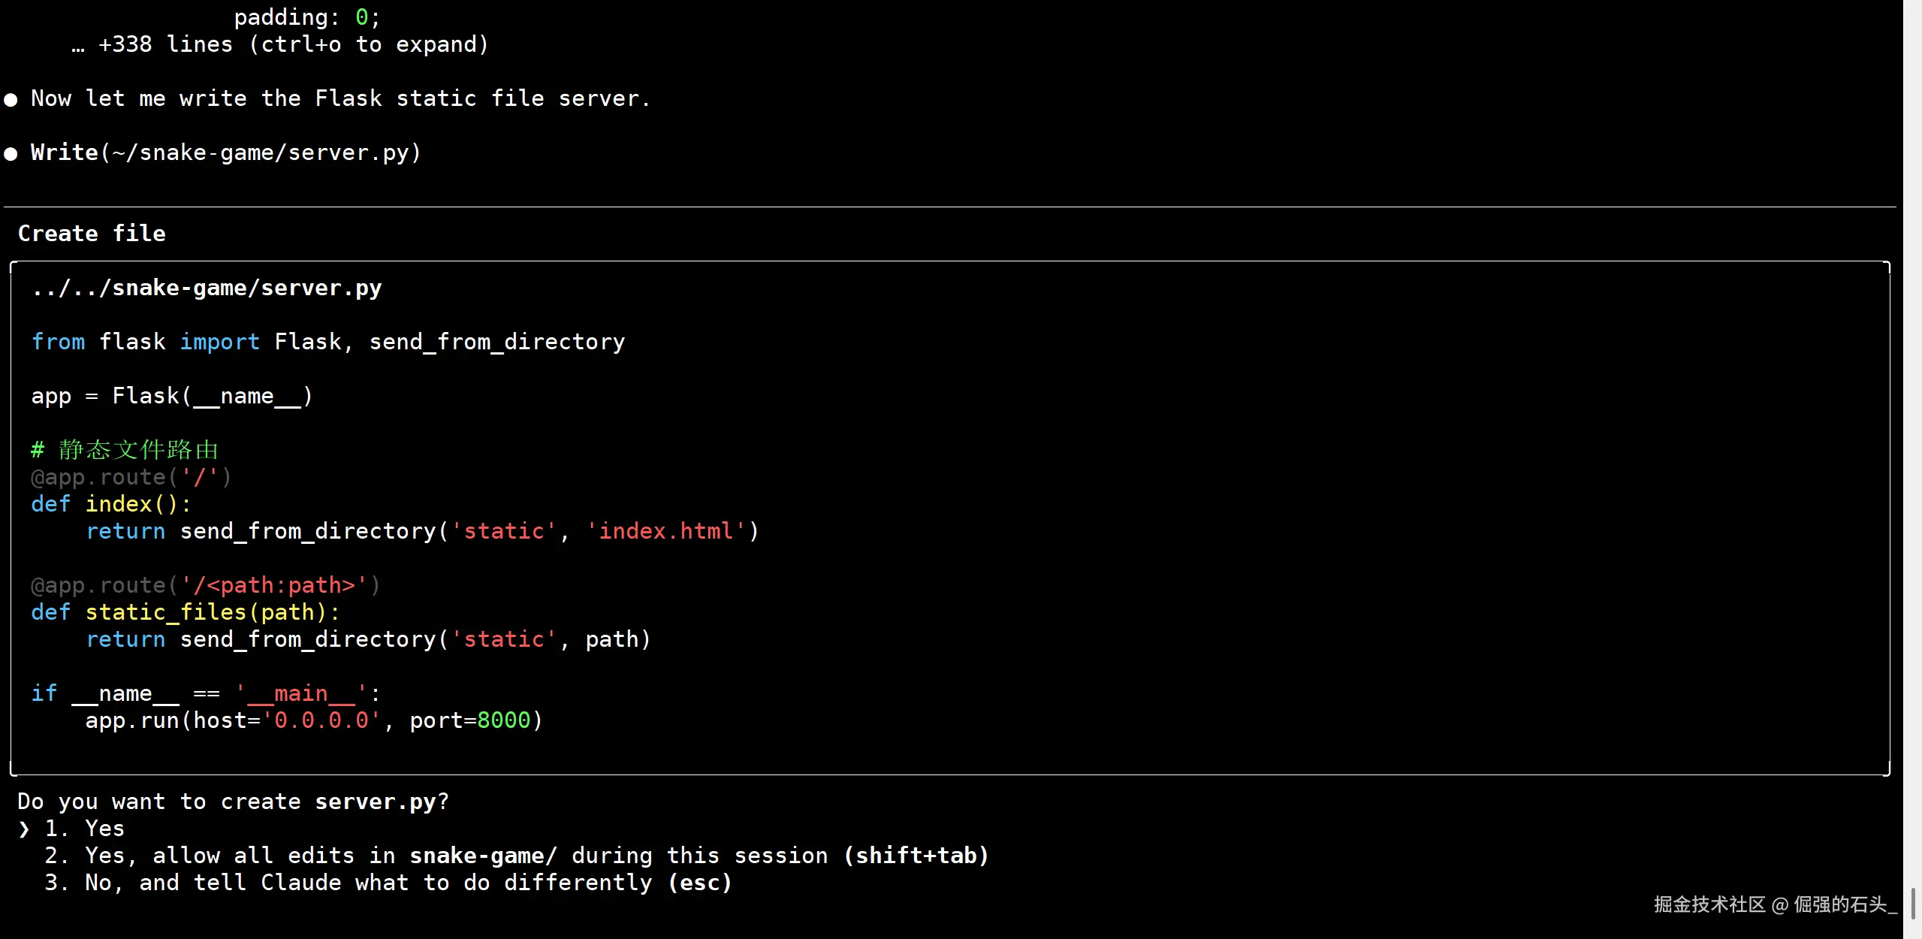Click the Do you want to create prompt
This screenshot has height=939, width=1922.
click(233, 802)
